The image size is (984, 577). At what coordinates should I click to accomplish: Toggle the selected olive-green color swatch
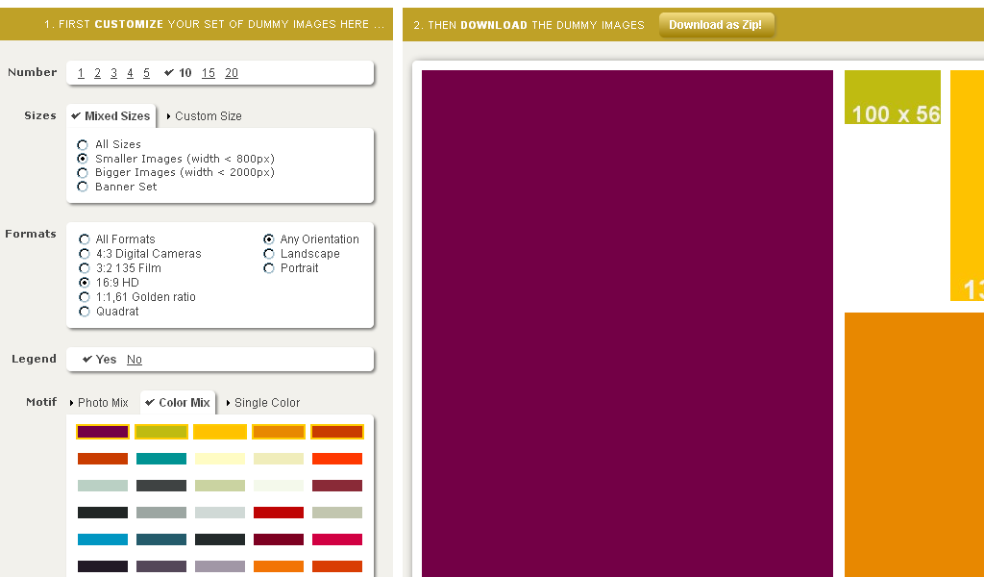coord(161,432)
